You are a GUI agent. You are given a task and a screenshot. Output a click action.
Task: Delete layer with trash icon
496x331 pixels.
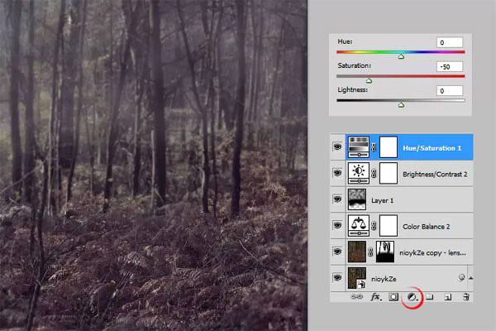[466, 297]
